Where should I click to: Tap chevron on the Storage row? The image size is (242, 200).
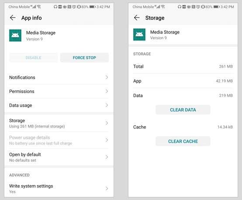[107, 123]
